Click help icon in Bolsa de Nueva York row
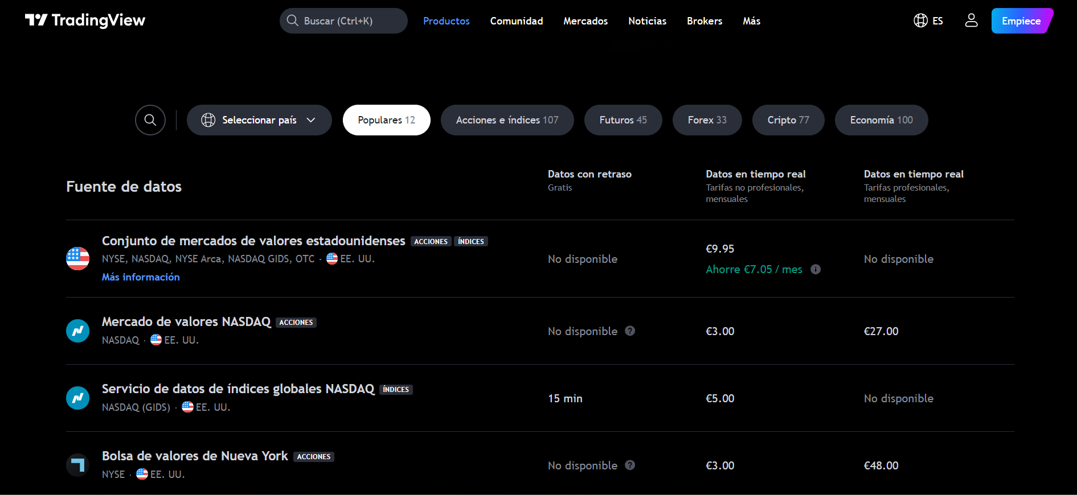The image size is (1077, 495). [x=630, y=465]
